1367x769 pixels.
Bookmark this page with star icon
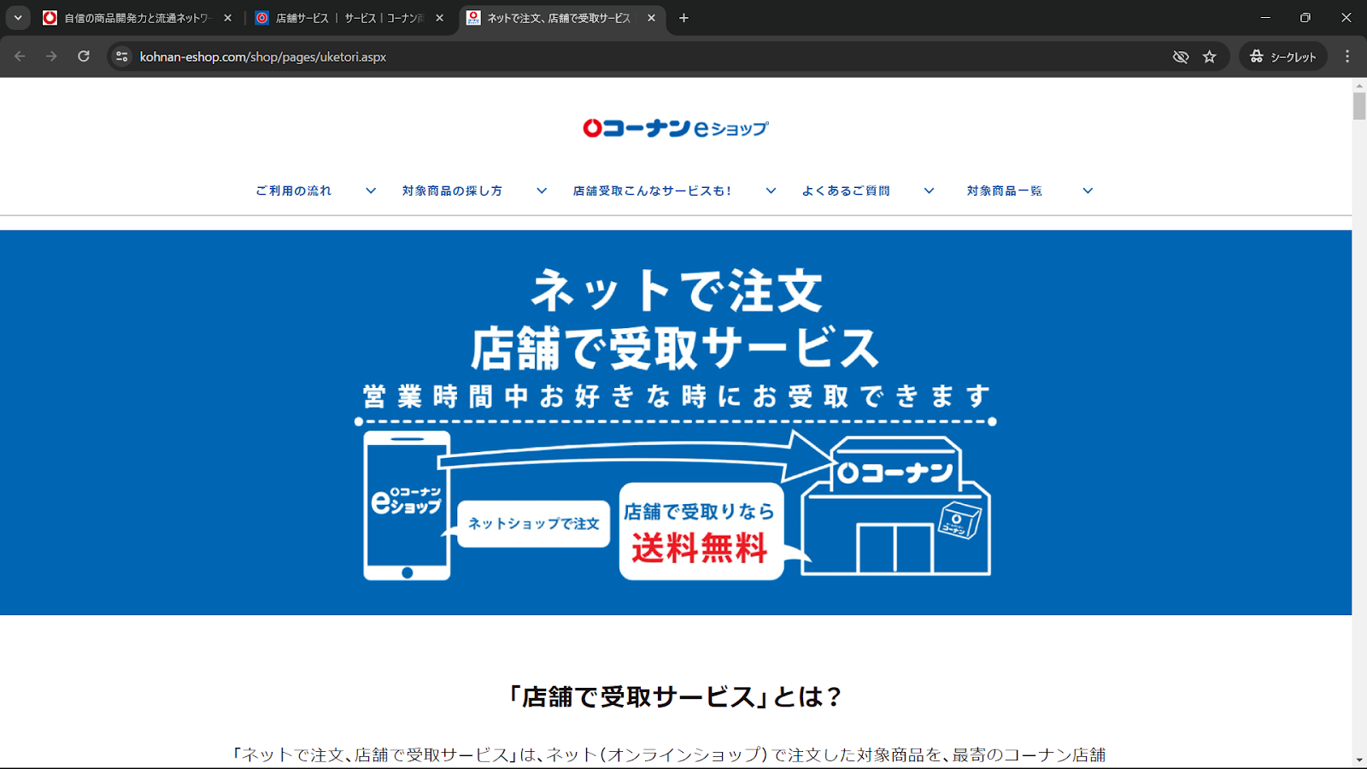click(x=1210, y=56)
